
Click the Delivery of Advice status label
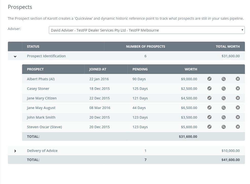click(42, 151)
